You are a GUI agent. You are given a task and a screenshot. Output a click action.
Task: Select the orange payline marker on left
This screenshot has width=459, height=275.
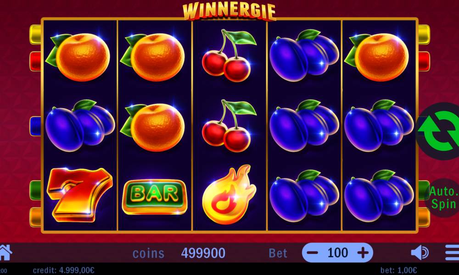(x=35, y=217)
